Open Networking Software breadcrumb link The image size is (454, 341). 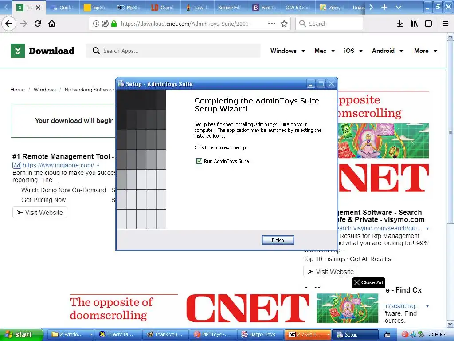pos(90,90)
